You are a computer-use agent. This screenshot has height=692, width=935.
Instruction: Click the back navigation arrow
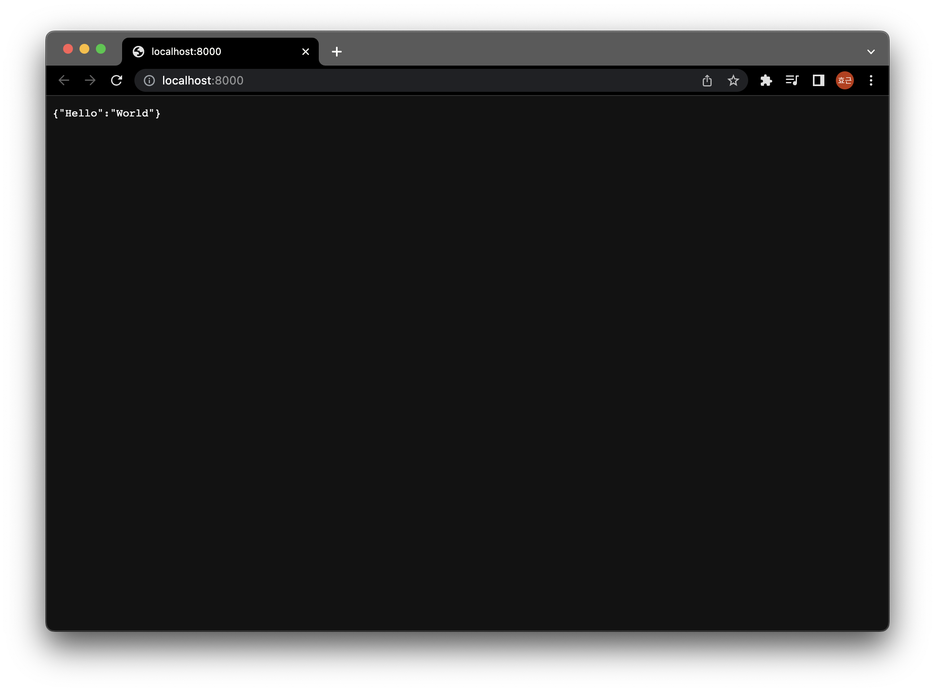point(64,80)
